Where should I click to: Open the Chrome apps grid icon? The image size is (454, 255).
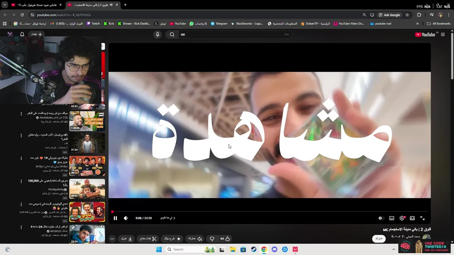click(5, 24)
